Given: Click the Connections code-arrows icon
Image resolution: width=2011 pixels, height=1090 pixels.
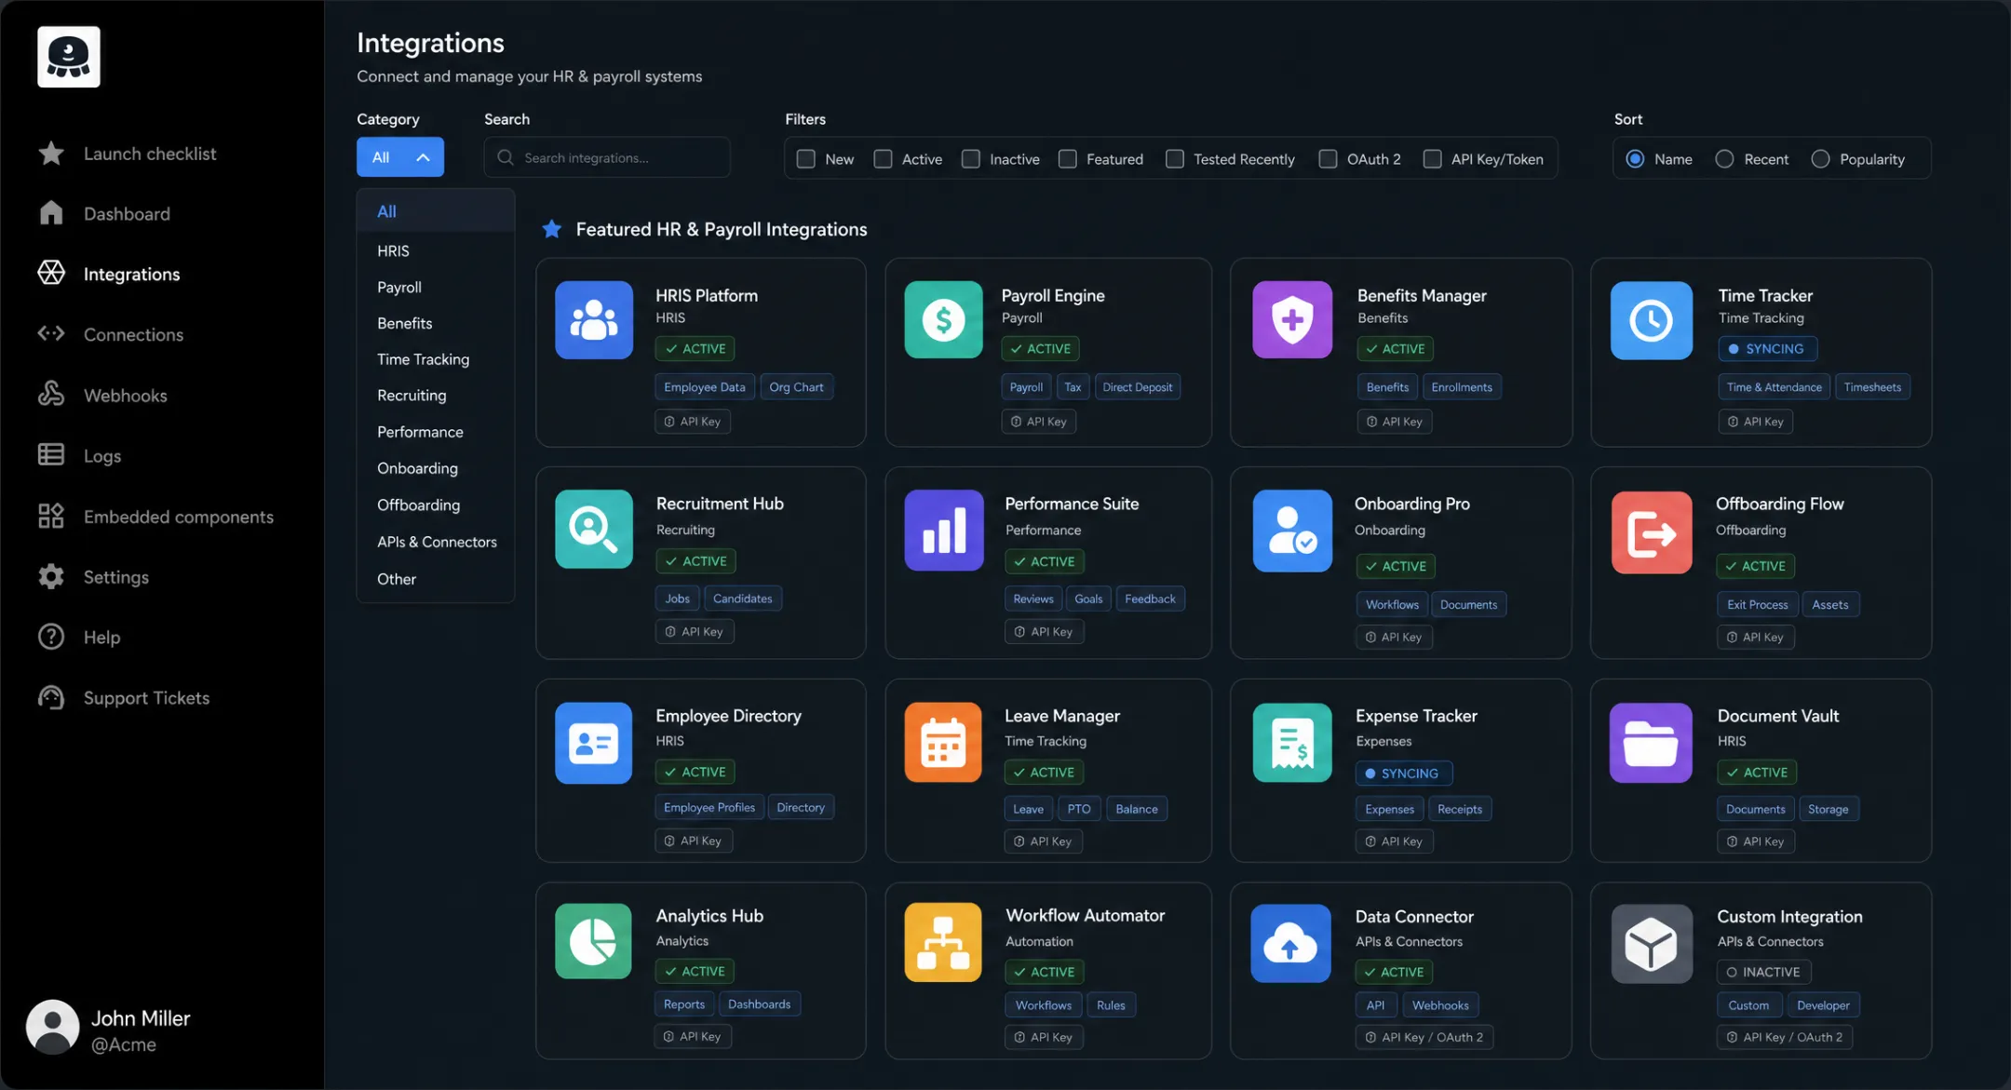Looking at the screenshot, I should tap(51, 333).
